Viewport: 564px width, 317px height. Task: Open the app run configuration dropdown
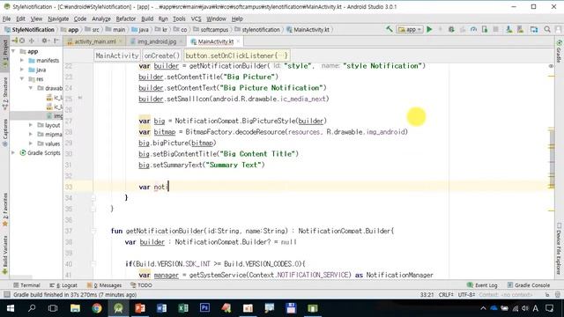pyautogui.click(x=410, y=29)
